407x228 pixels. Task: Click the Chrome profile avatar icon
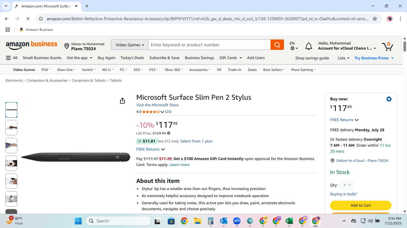390,19
